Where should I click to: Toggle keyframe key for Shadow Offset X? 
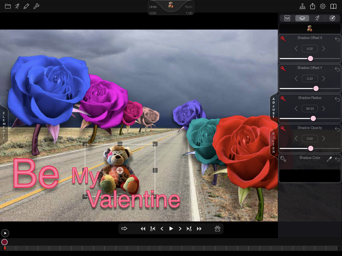(283, 39)
